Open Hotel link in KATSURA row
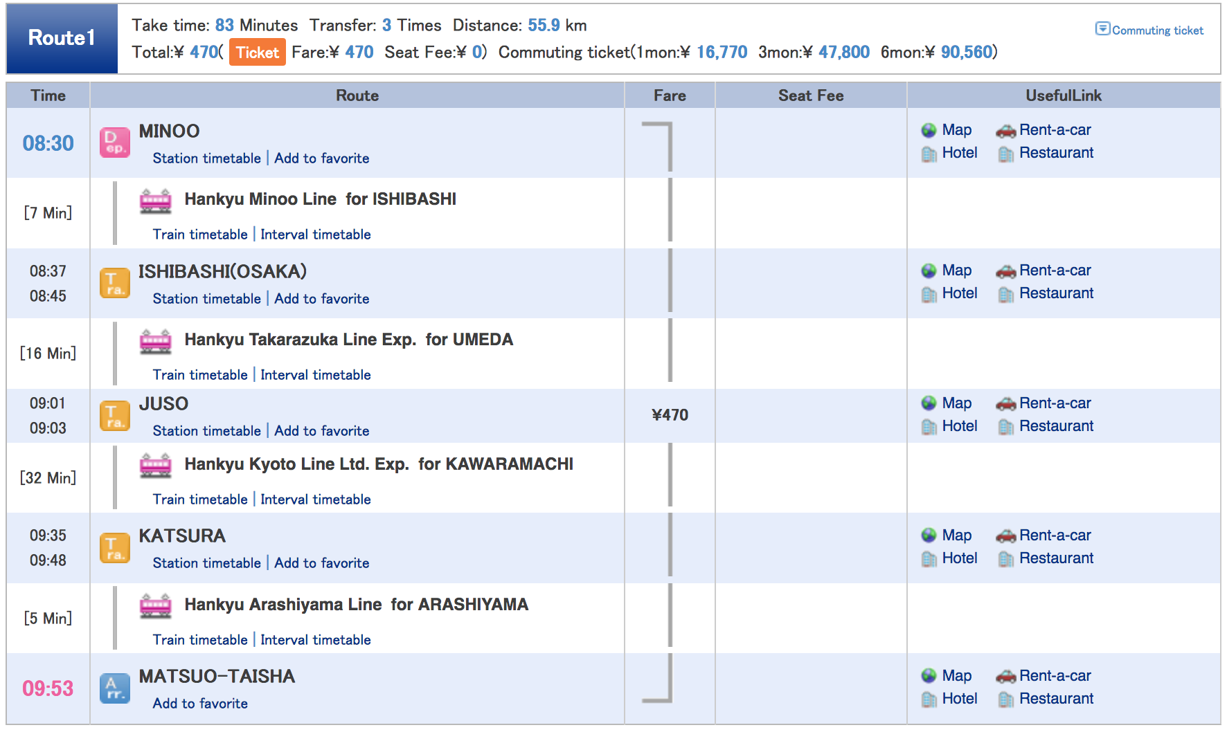Screen dimensions: 1227x732 (x=960, y=558)
